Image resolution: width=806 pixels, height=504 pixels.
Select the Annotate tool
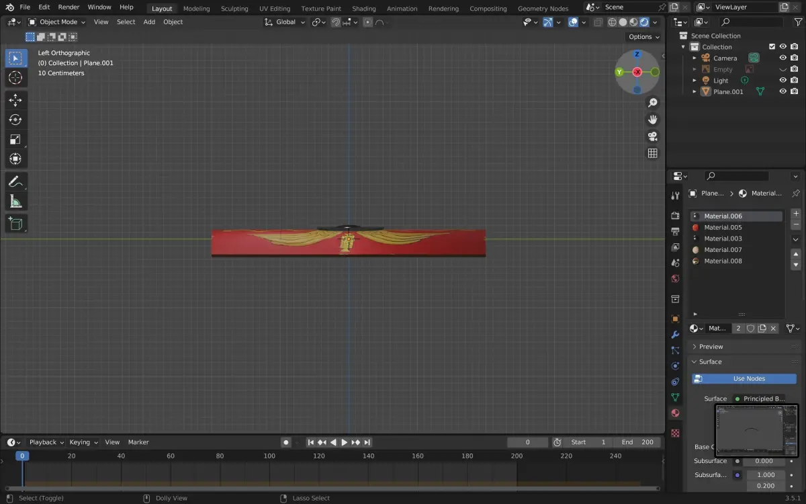point(15,181)
